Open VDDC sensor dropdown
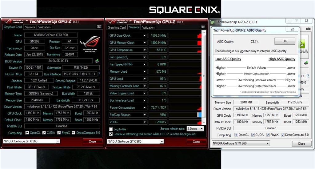This screenshot has height=169, width=315. pos(145,122)
